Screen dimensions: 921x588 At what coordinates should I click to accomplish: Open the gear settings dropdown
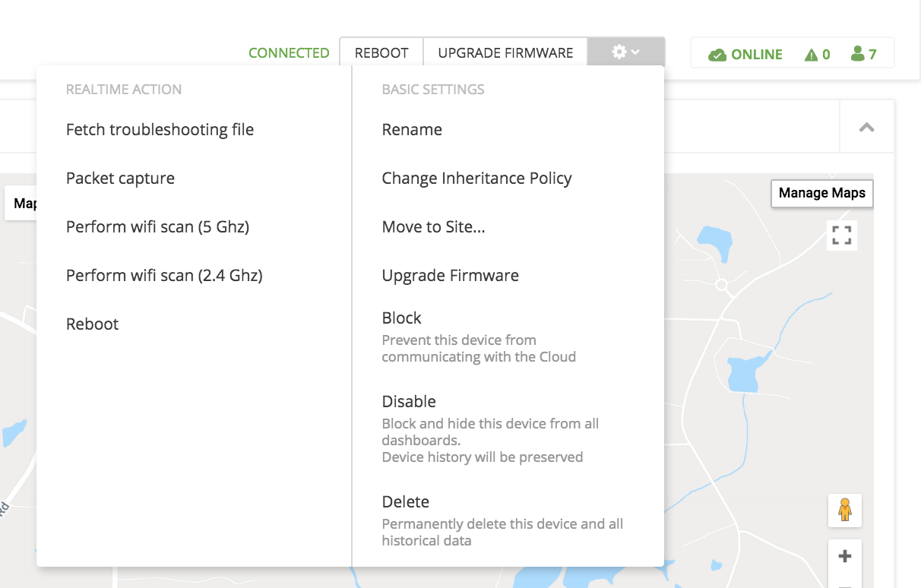[626, 52]
